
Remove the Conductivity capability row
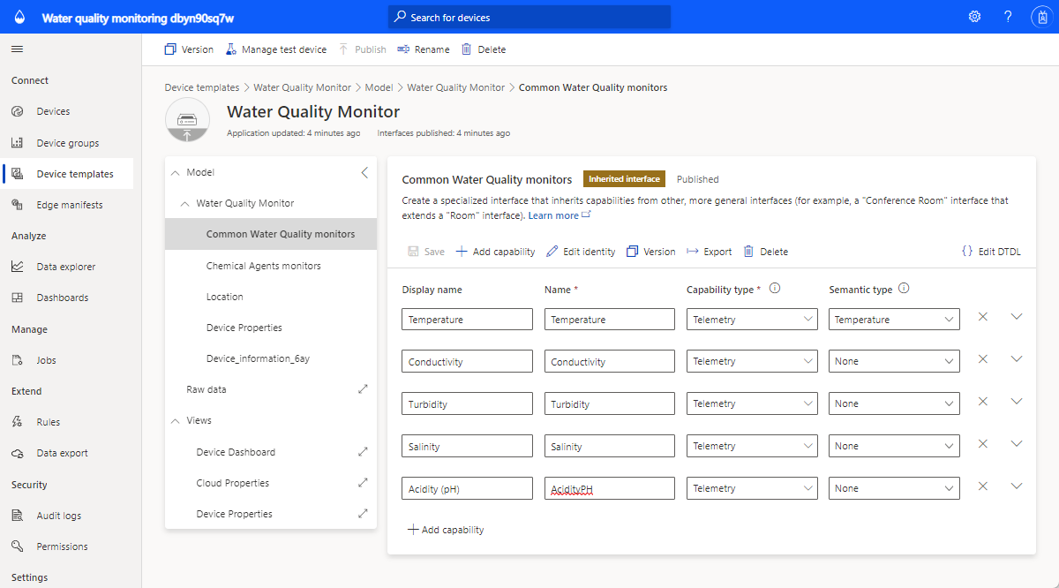point(982,359)
